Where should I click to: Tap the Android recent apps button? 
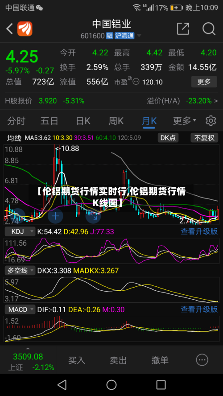point(161,385)
